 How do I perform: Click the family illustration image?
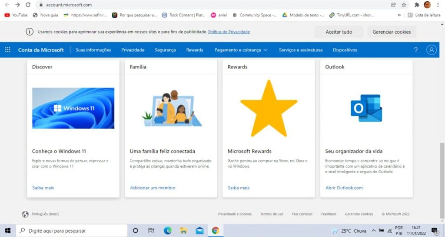click(x=171, y=108)
